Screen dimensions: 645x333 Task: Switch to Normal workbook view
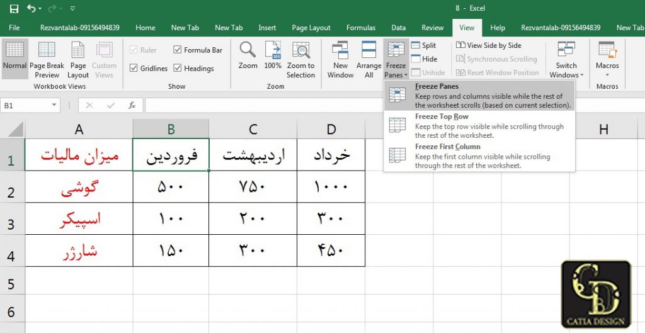pos(15,59)
